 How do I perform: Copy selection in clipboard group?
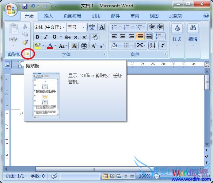(x=25, y=34)
